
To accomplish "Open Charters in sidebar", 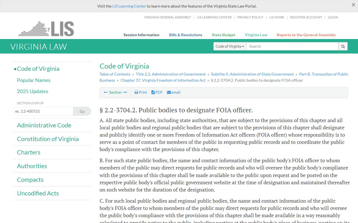I will (x=29, y=152).
